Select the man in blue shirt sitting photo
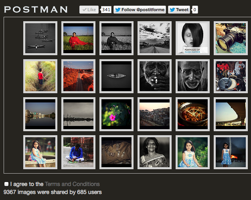Screen dimensions: 251x200 point(78,152)
